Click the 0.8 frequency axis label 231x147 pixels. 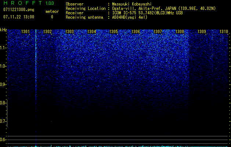(3, 103)
